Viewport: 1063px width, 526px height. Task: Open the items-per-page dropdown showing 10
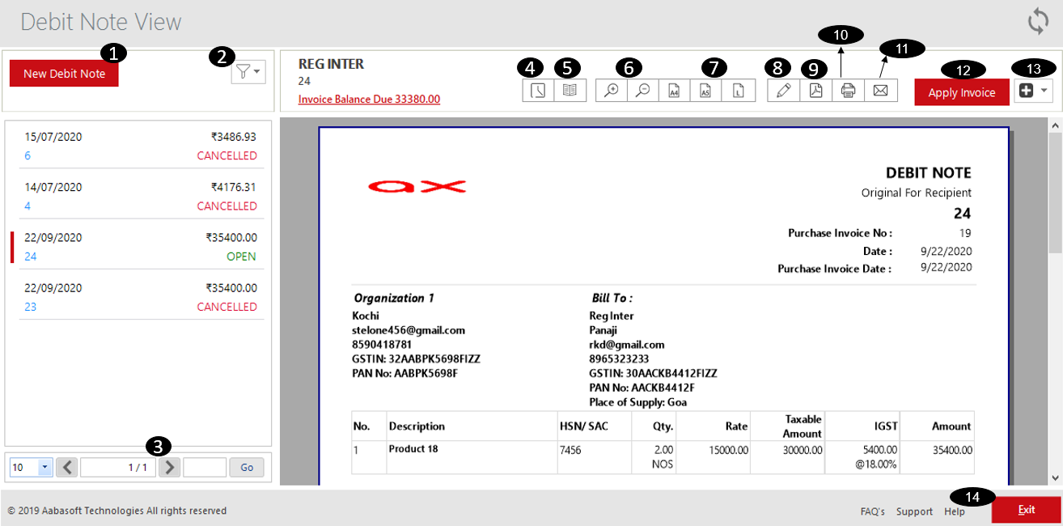click(30, 467)
